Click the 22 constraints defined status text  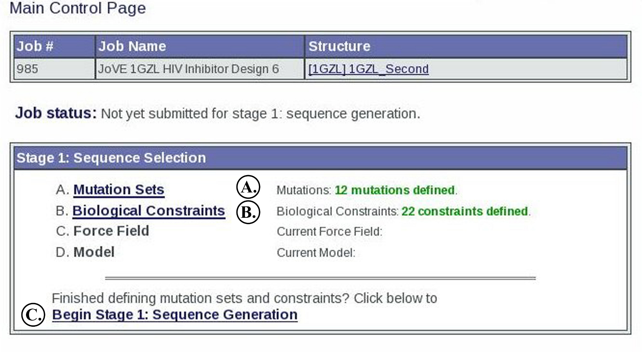[x=465, y=211]
